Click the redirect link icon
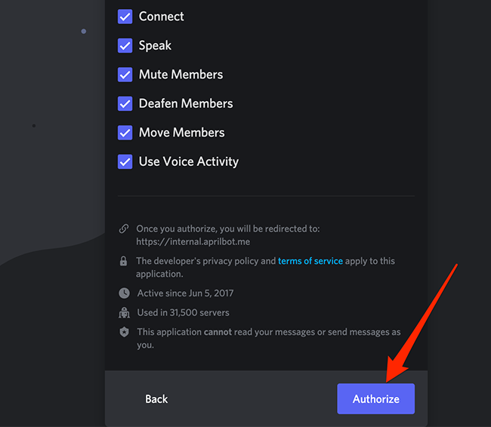 click(x=124, y=229)
